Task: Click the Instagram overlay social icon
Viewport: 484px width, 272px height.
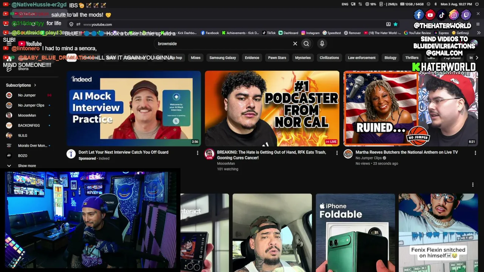Action: click(454, 15)
